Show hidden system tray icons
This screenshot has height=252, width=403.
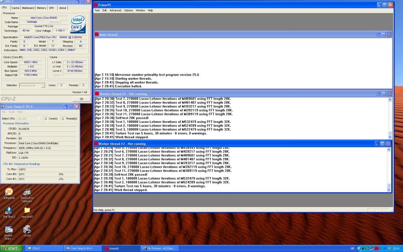(x=359, y=248)
